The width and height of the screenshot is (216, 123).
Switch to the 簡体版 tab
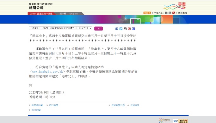pyautogui.click(x=63, y=14)
